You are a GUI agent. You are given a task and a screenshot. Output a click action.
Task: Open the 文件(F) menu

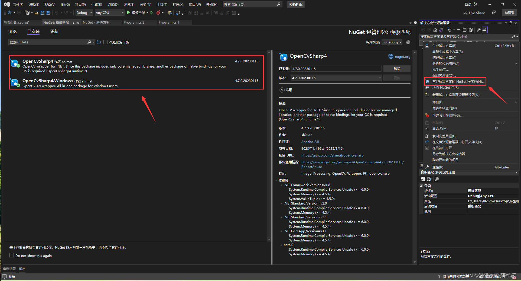(18, 4)
